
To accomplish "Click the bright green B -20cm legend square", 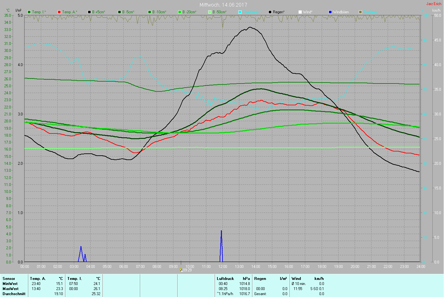I will coord(180,12).
